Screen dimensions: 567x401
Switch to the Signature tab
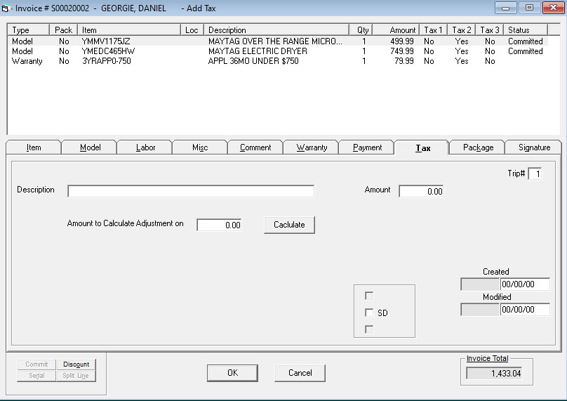[x=534, y=147]
